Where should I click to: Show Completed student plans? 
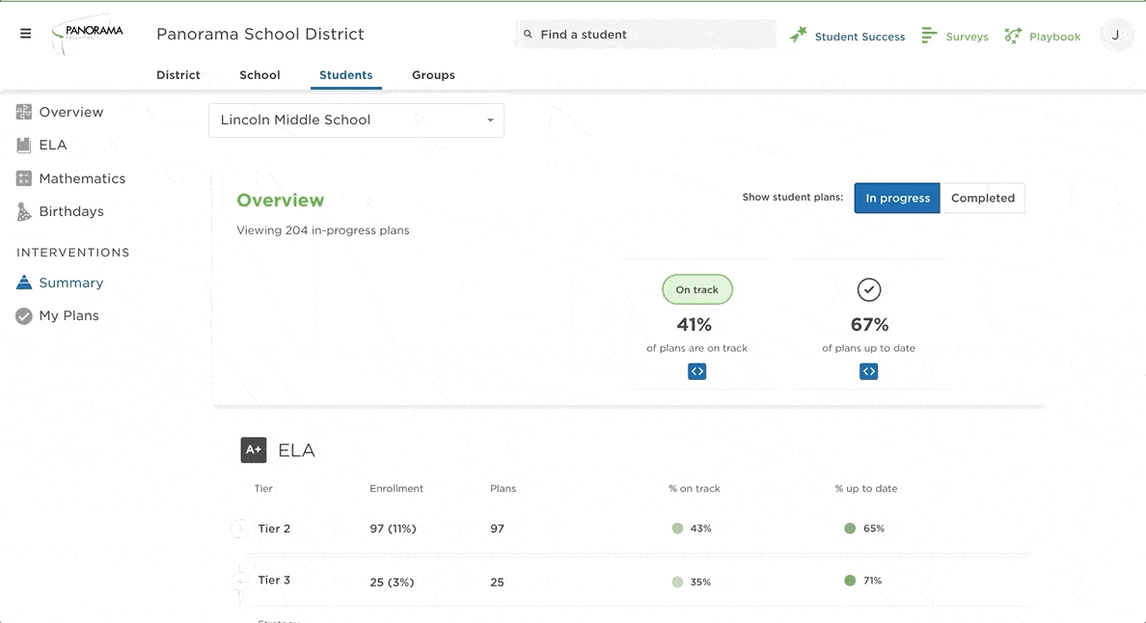click(983, 198)
